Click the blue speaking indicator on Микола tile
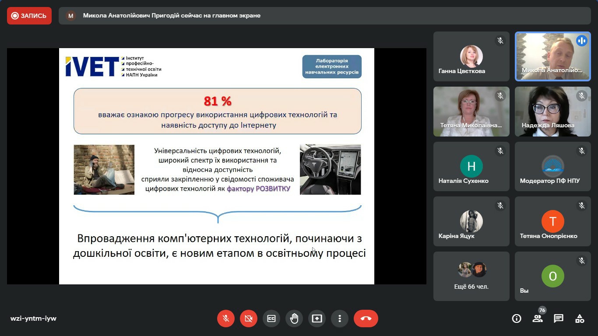 [x=582, y=41]
